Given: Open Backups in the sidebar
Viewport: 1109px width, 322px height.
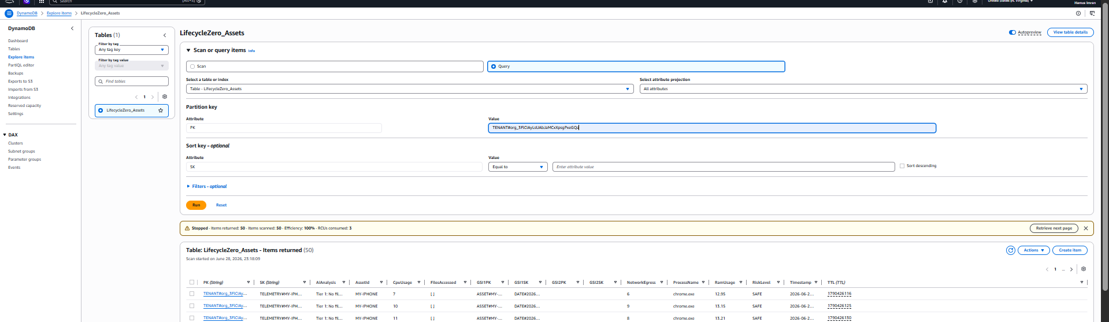Looking at the screenshot, I should tap(16, 73).
